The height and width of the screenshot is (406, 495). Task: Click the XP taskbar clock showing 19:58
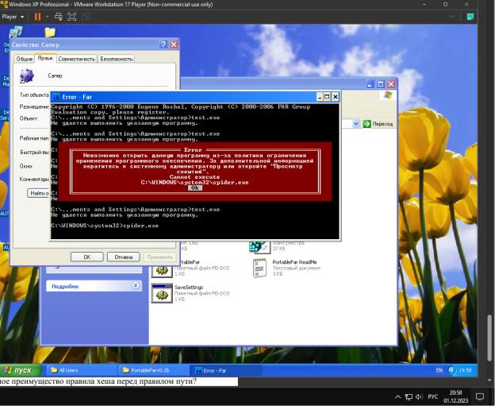coord(466,370)
